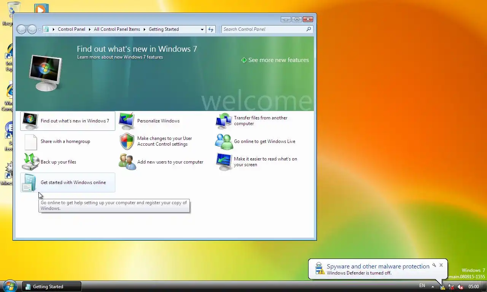487x292 pixels.
Task: Expand arrow before Control Panel breadcrumb
Action: [54, 29]
